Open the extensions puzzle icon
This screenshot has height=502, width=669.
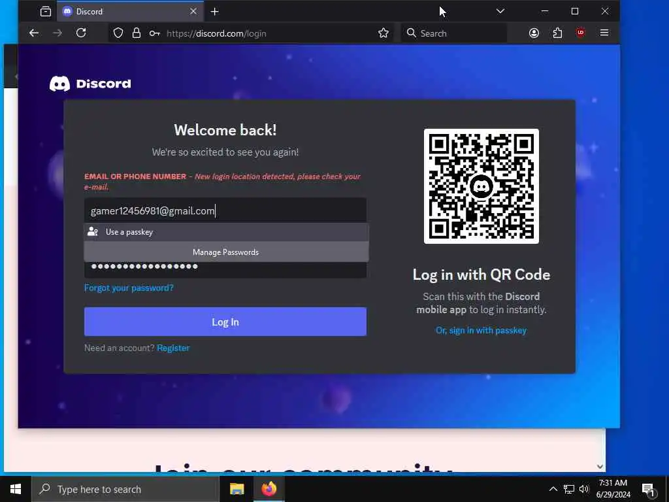pyautogui.click(x=557, y=33)
